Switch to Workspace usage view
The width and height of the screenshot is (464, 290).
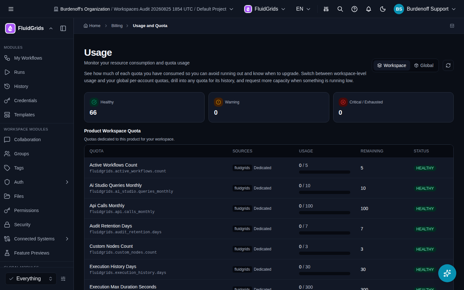[392, 65]
